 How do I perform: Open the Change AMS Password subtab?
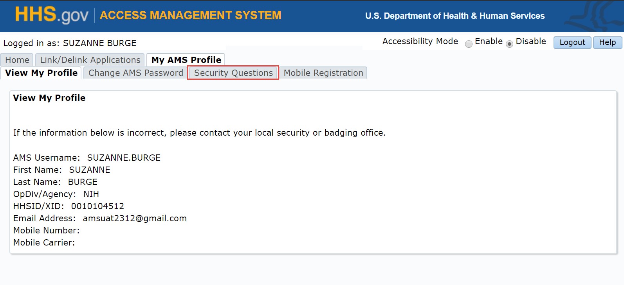[x=135, y=73]
